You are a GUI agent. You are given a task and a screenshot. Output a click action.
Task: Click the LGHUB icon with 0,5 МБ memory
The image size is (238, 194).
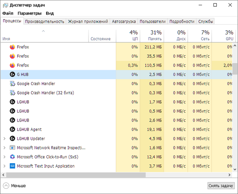[12, 111]
